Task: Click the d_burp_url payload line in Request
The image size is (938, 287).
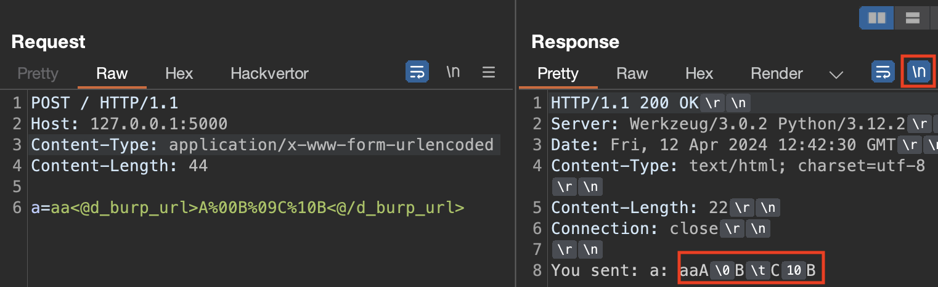Action: tap(248, 208)
